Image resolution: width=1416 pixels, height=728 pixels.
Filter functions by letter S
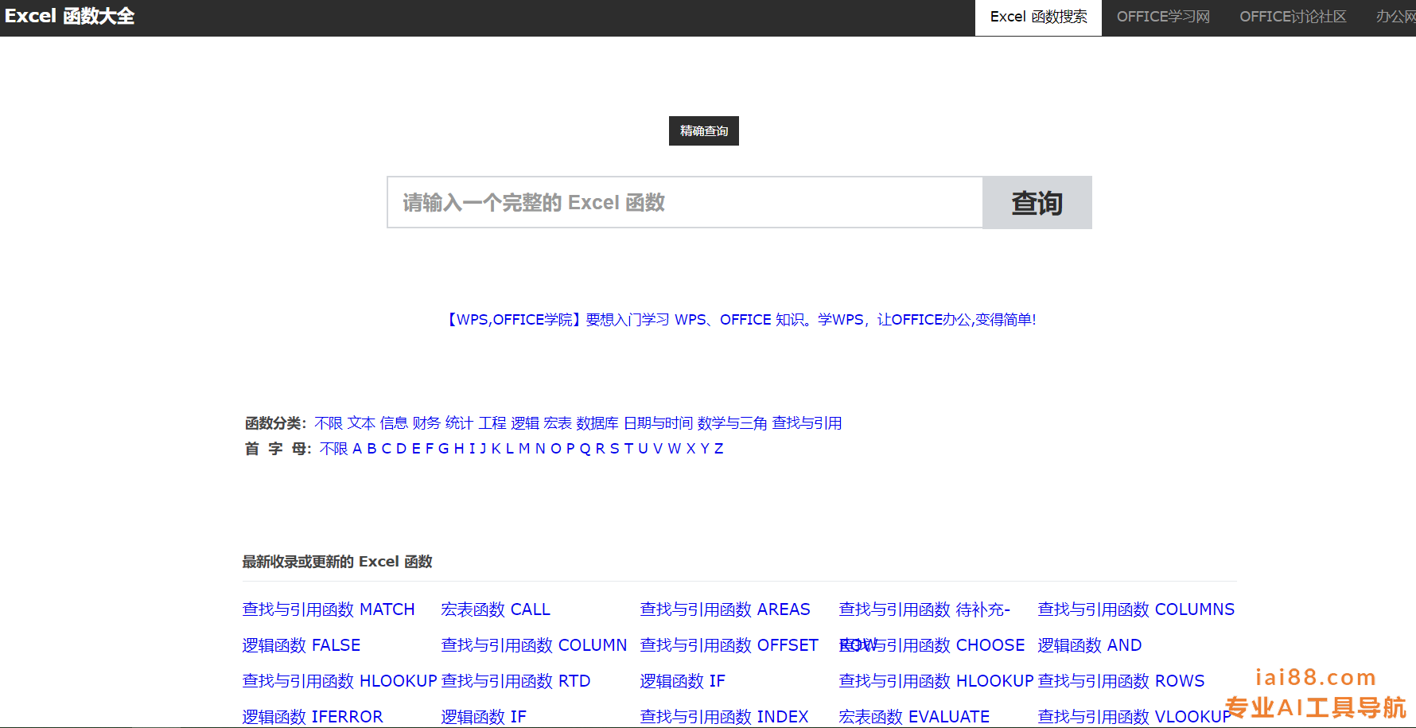tap(614, 449)
